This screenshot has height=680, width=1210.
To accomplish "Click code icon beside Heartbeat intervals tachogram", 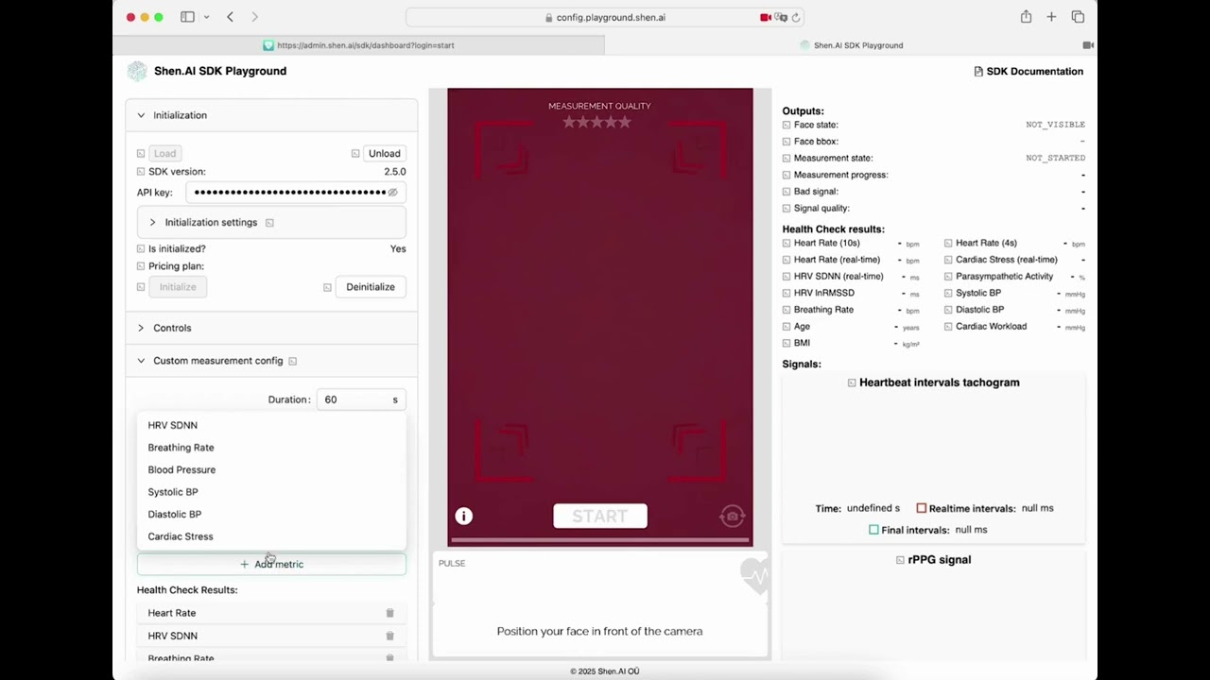I will [852, 382].
